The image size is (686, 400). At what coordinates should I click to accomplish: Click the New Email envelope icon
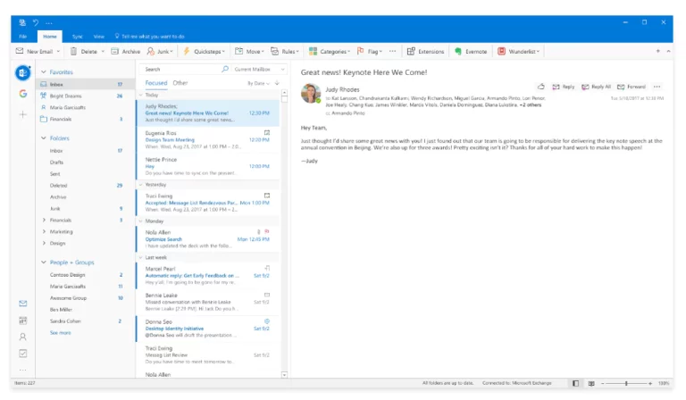tap(20, 51)
